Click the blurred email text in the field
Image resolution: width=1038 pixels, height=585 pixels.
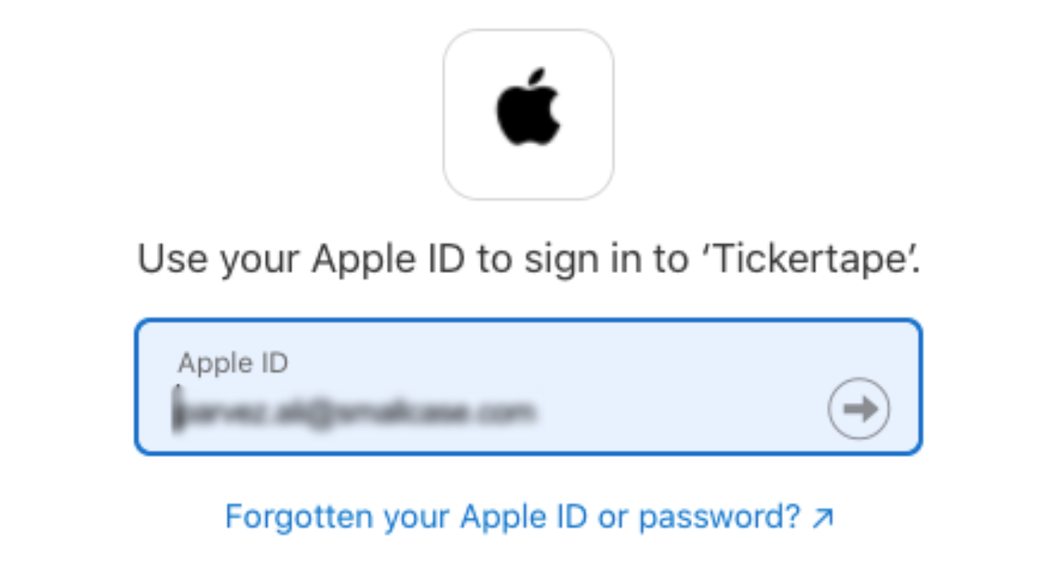click(354, 413)
